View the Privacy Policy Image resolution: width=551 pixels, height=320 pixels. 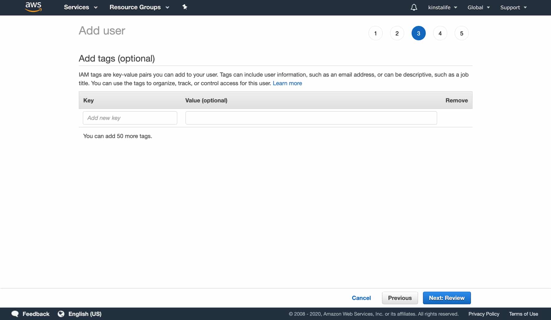point(484,314)
